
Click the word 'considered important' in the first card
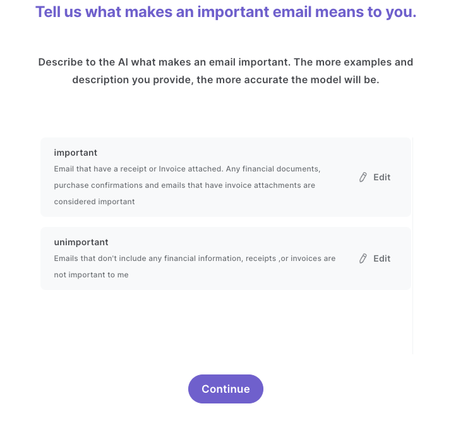click(x=95, y=202)
